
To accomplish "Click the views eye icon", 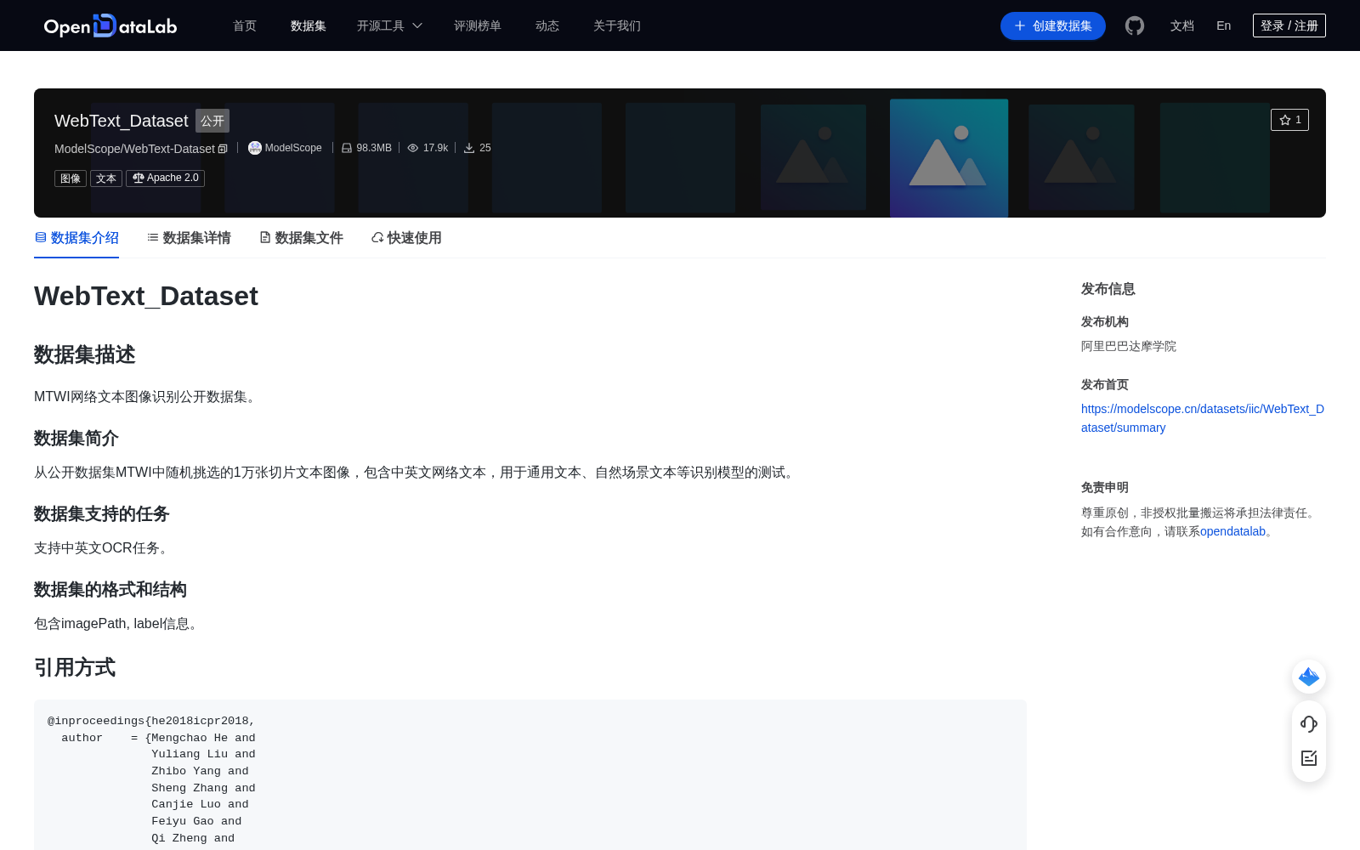I will [413, 148].
